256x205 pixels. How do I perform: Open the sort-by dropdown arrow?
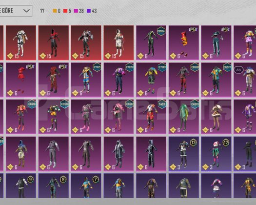(26, 11)
